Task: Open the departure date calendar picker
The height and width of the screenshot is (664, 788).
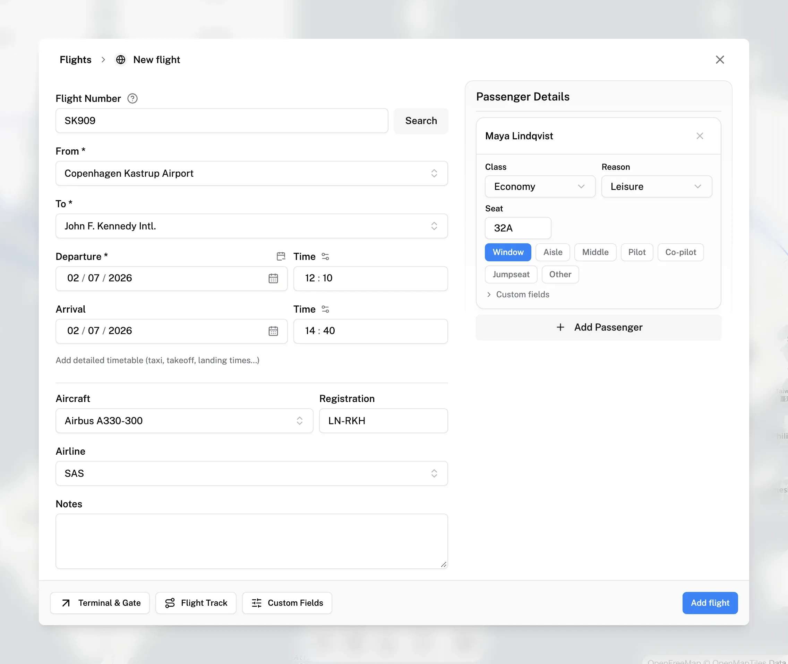Action: (x=273, y=278)
